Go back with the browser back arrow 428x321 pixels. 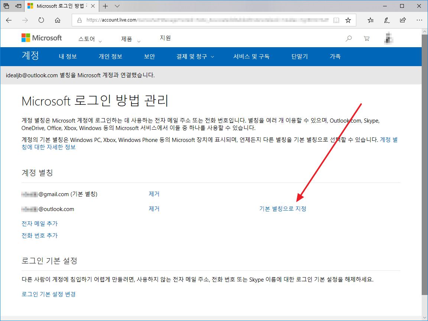pyautogui.click(x=9, y=20)
